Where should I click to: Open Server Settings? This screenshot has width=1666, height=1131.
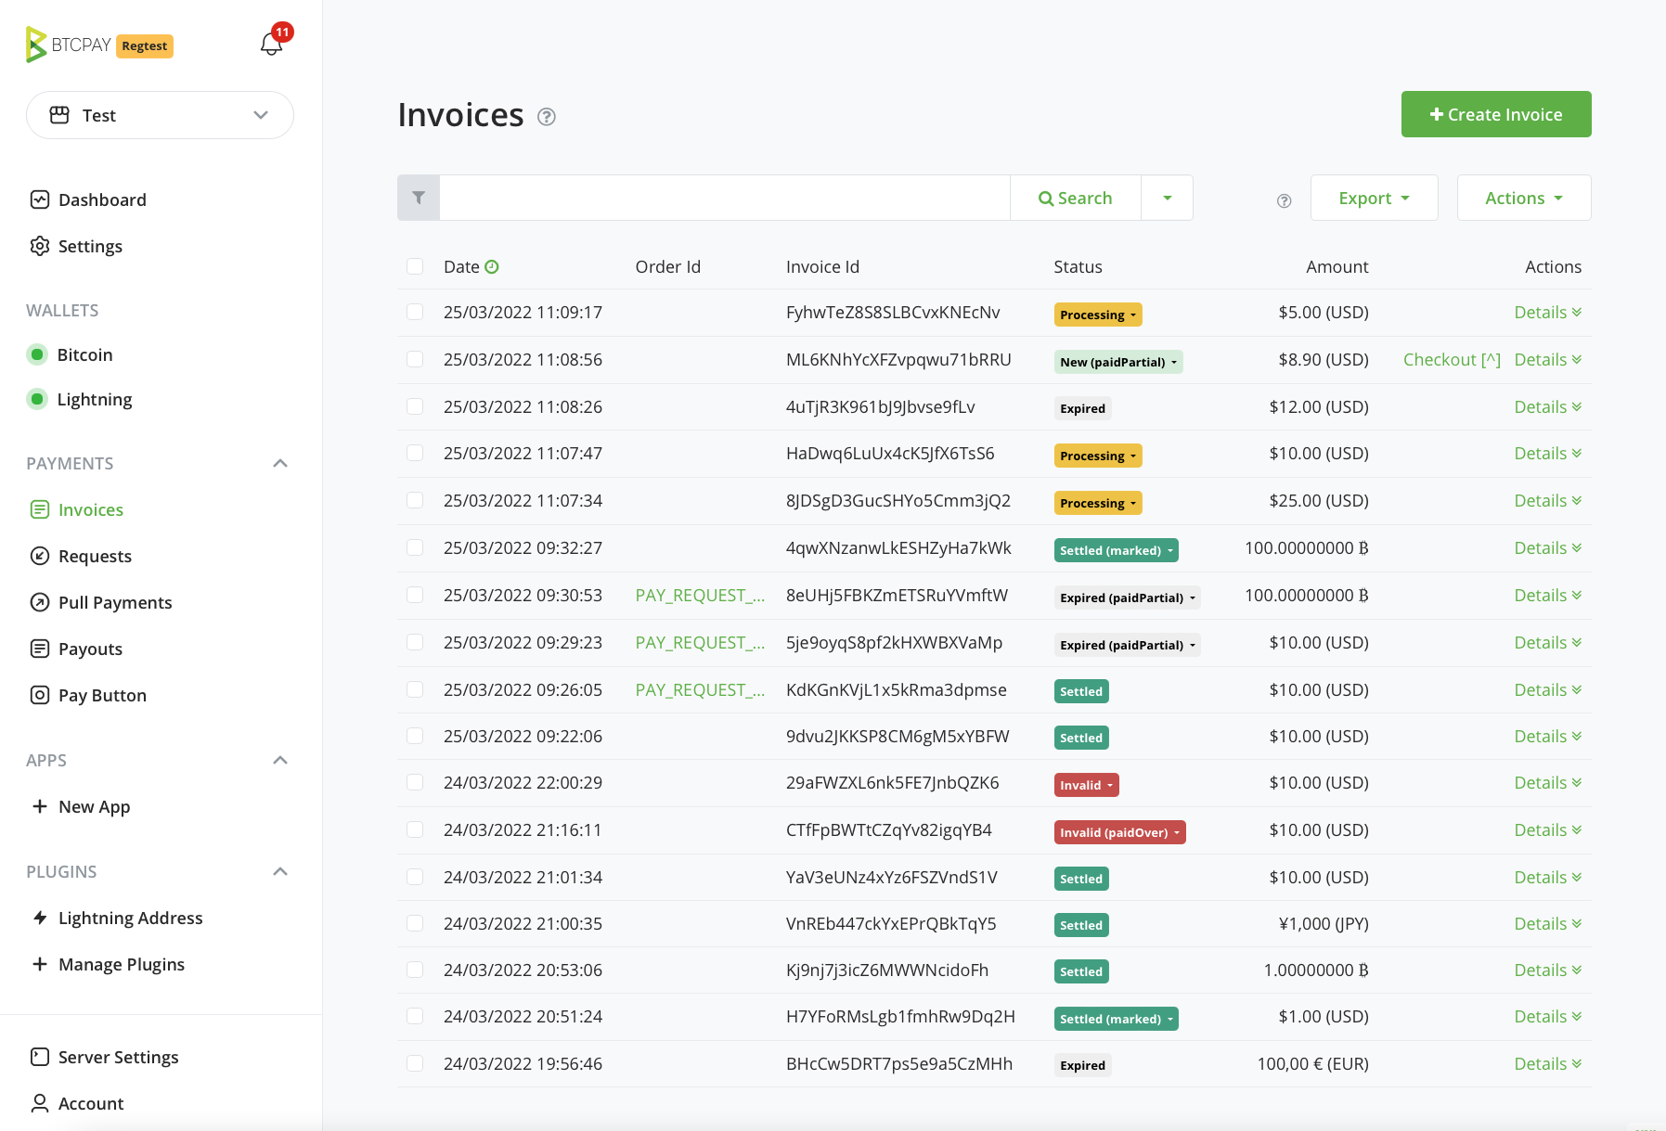pyautogui.click(x=118, y=1057)
